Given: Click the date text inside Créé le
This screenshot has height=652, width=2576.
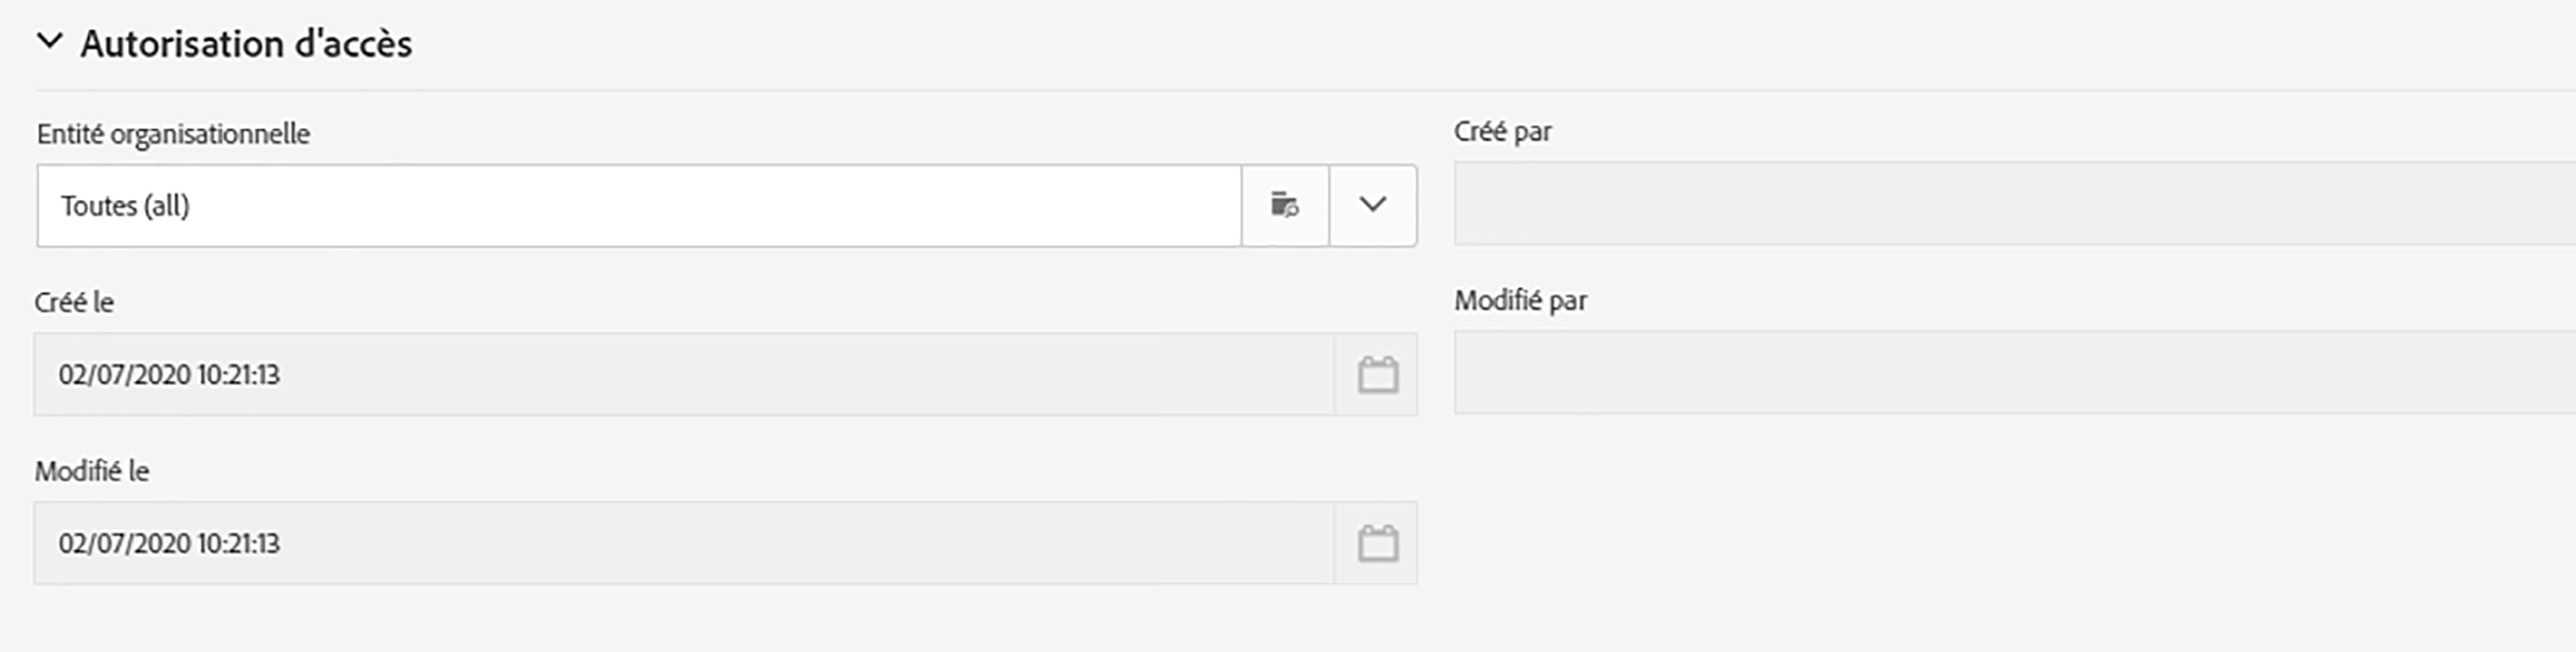Looking at the screenshot, I should point(169,375).
